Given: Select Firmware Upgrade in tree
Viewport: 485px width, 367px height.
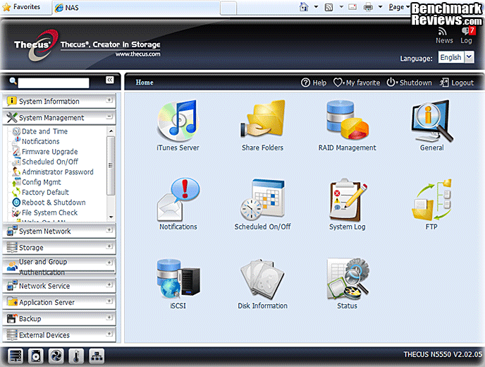Looking at the screenshot, I should tap(50, 152).
